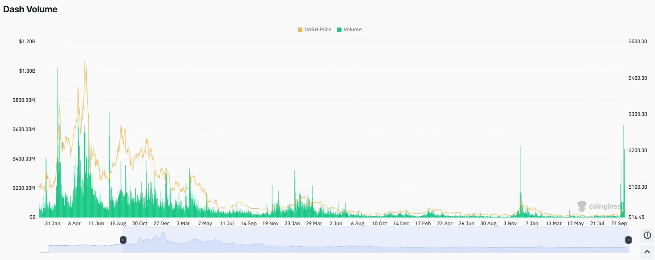Click the $500.00 price axis label
655x260 pixels.
pyautogui.click(x=637, y=41)
